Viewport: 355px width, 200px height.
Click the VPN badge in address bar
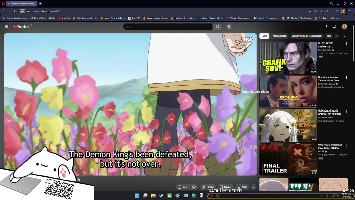coord(23,11)
